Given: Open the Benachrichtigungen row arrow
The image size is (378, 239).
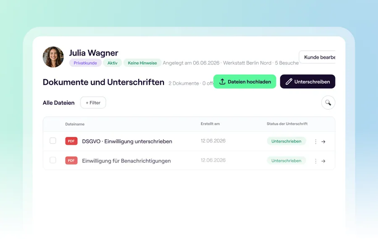Looking at the screenshot, I should point(323,161).
